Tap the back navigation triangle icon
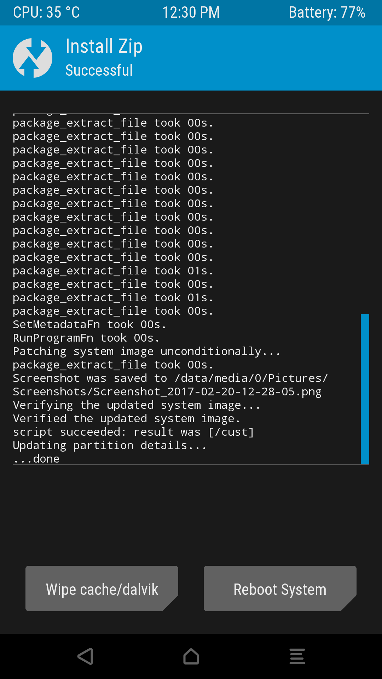The width and height of the screenshot is (382, 679). coord(85,656)
